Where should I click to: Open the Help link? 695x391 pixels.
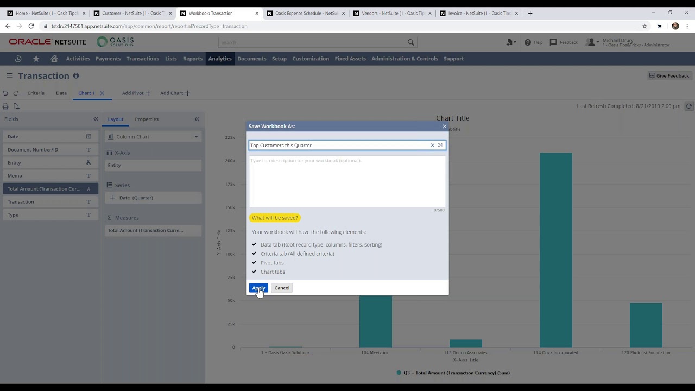[533, 42]
